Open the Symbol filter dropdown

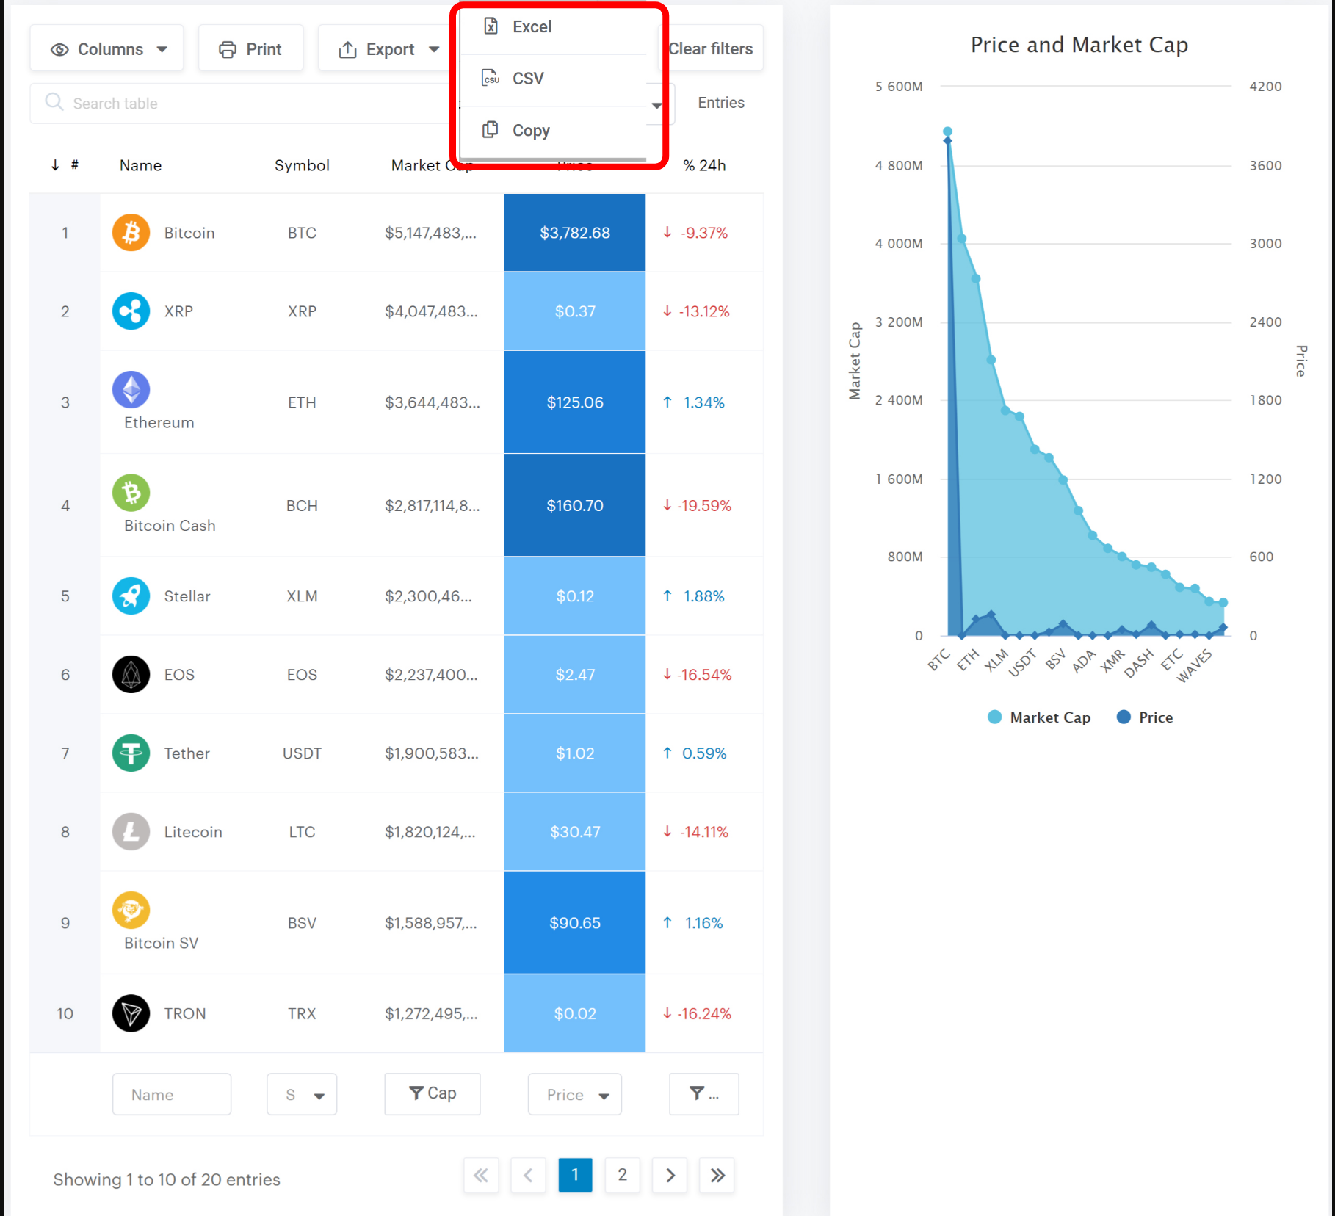point(302,1094)
